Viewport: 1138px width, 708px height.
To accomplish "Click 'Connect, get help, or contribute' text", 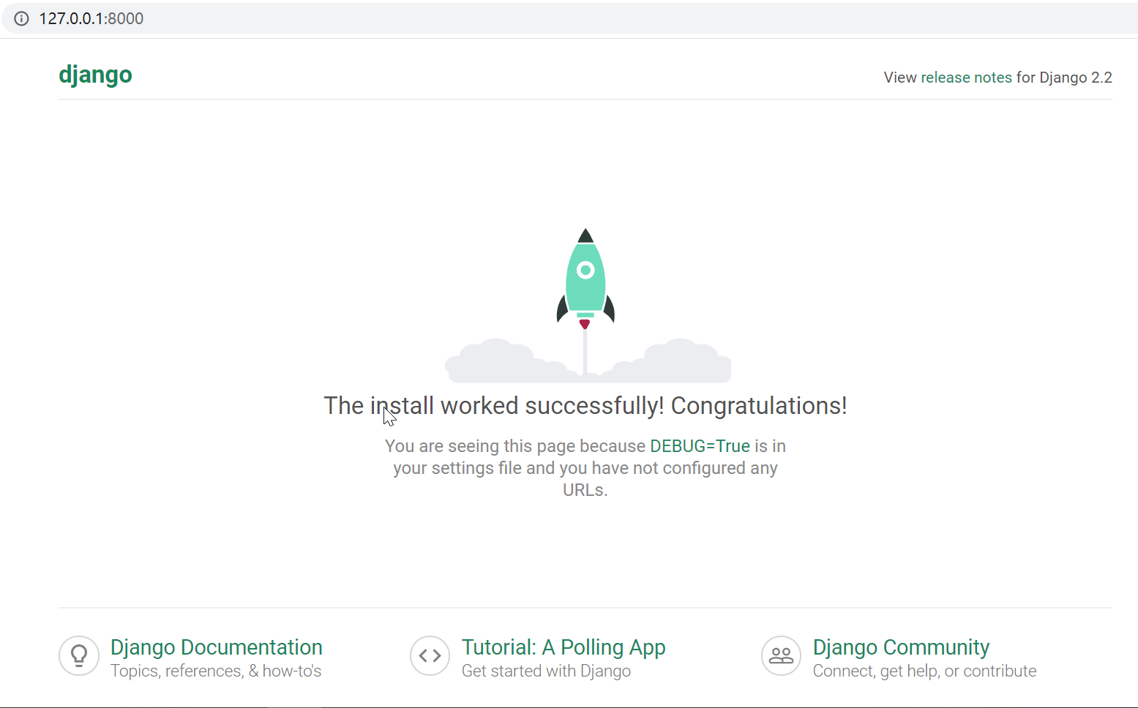I will click(x=924, y=671).
